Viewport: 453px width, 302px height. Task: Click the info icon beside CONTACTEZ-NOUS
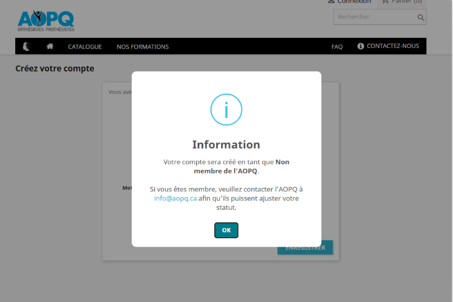[x=360, y=46]
